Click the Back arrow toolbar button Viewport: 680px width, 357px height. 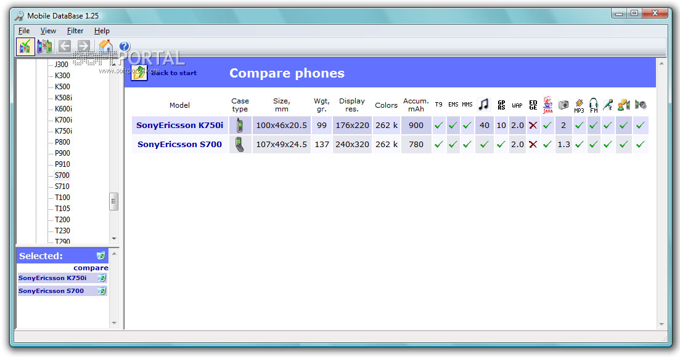pos(65,46)
